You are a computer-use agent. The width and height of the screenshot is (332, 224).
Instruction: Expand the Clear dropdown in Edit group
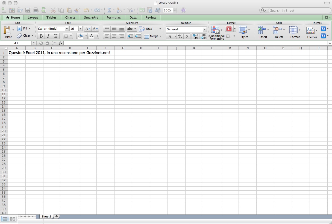[32, 36]
